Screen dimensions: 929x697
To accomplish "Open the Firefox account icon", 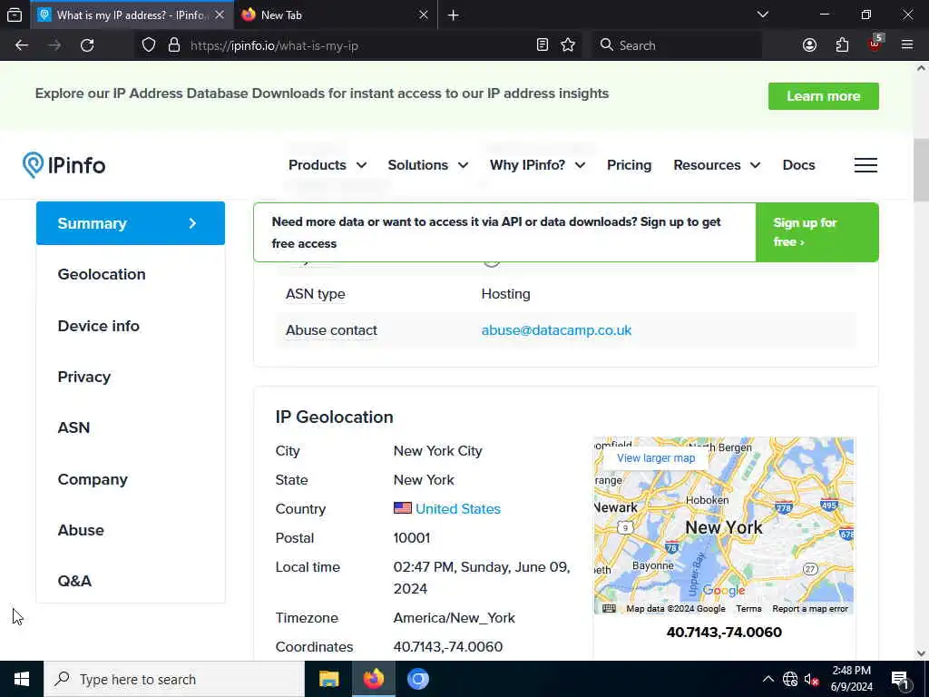I will (x=809, y=45).
